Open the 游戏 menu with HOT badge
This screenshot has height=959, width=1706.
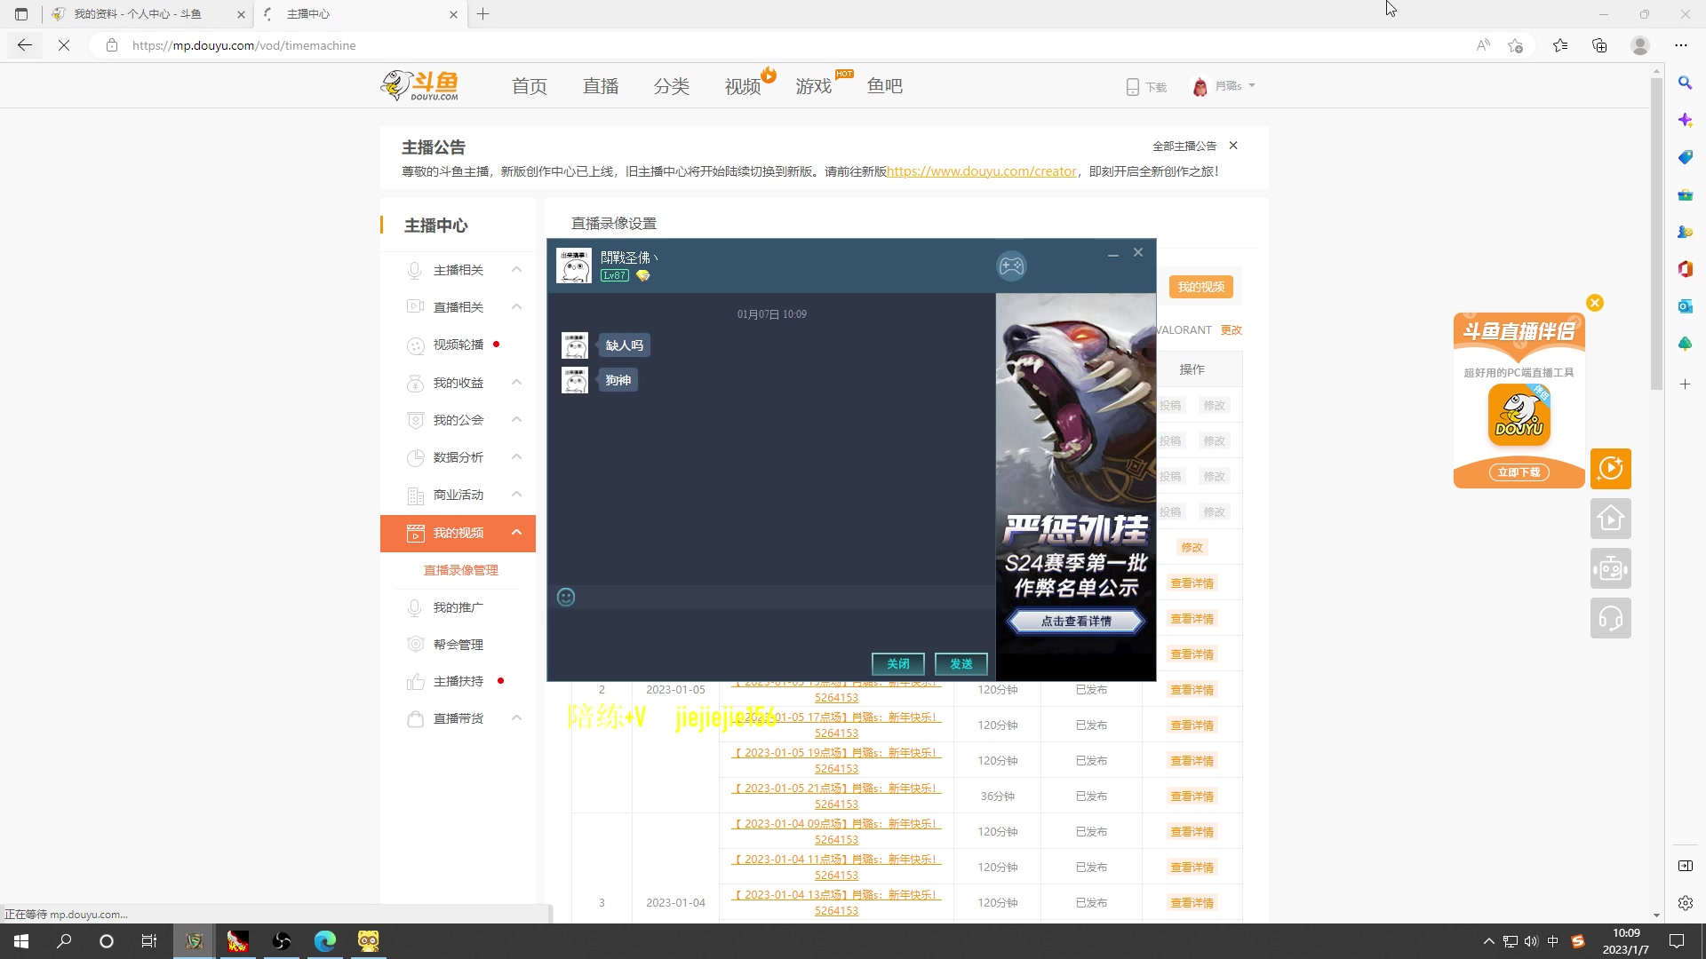[x=813, y=85]
